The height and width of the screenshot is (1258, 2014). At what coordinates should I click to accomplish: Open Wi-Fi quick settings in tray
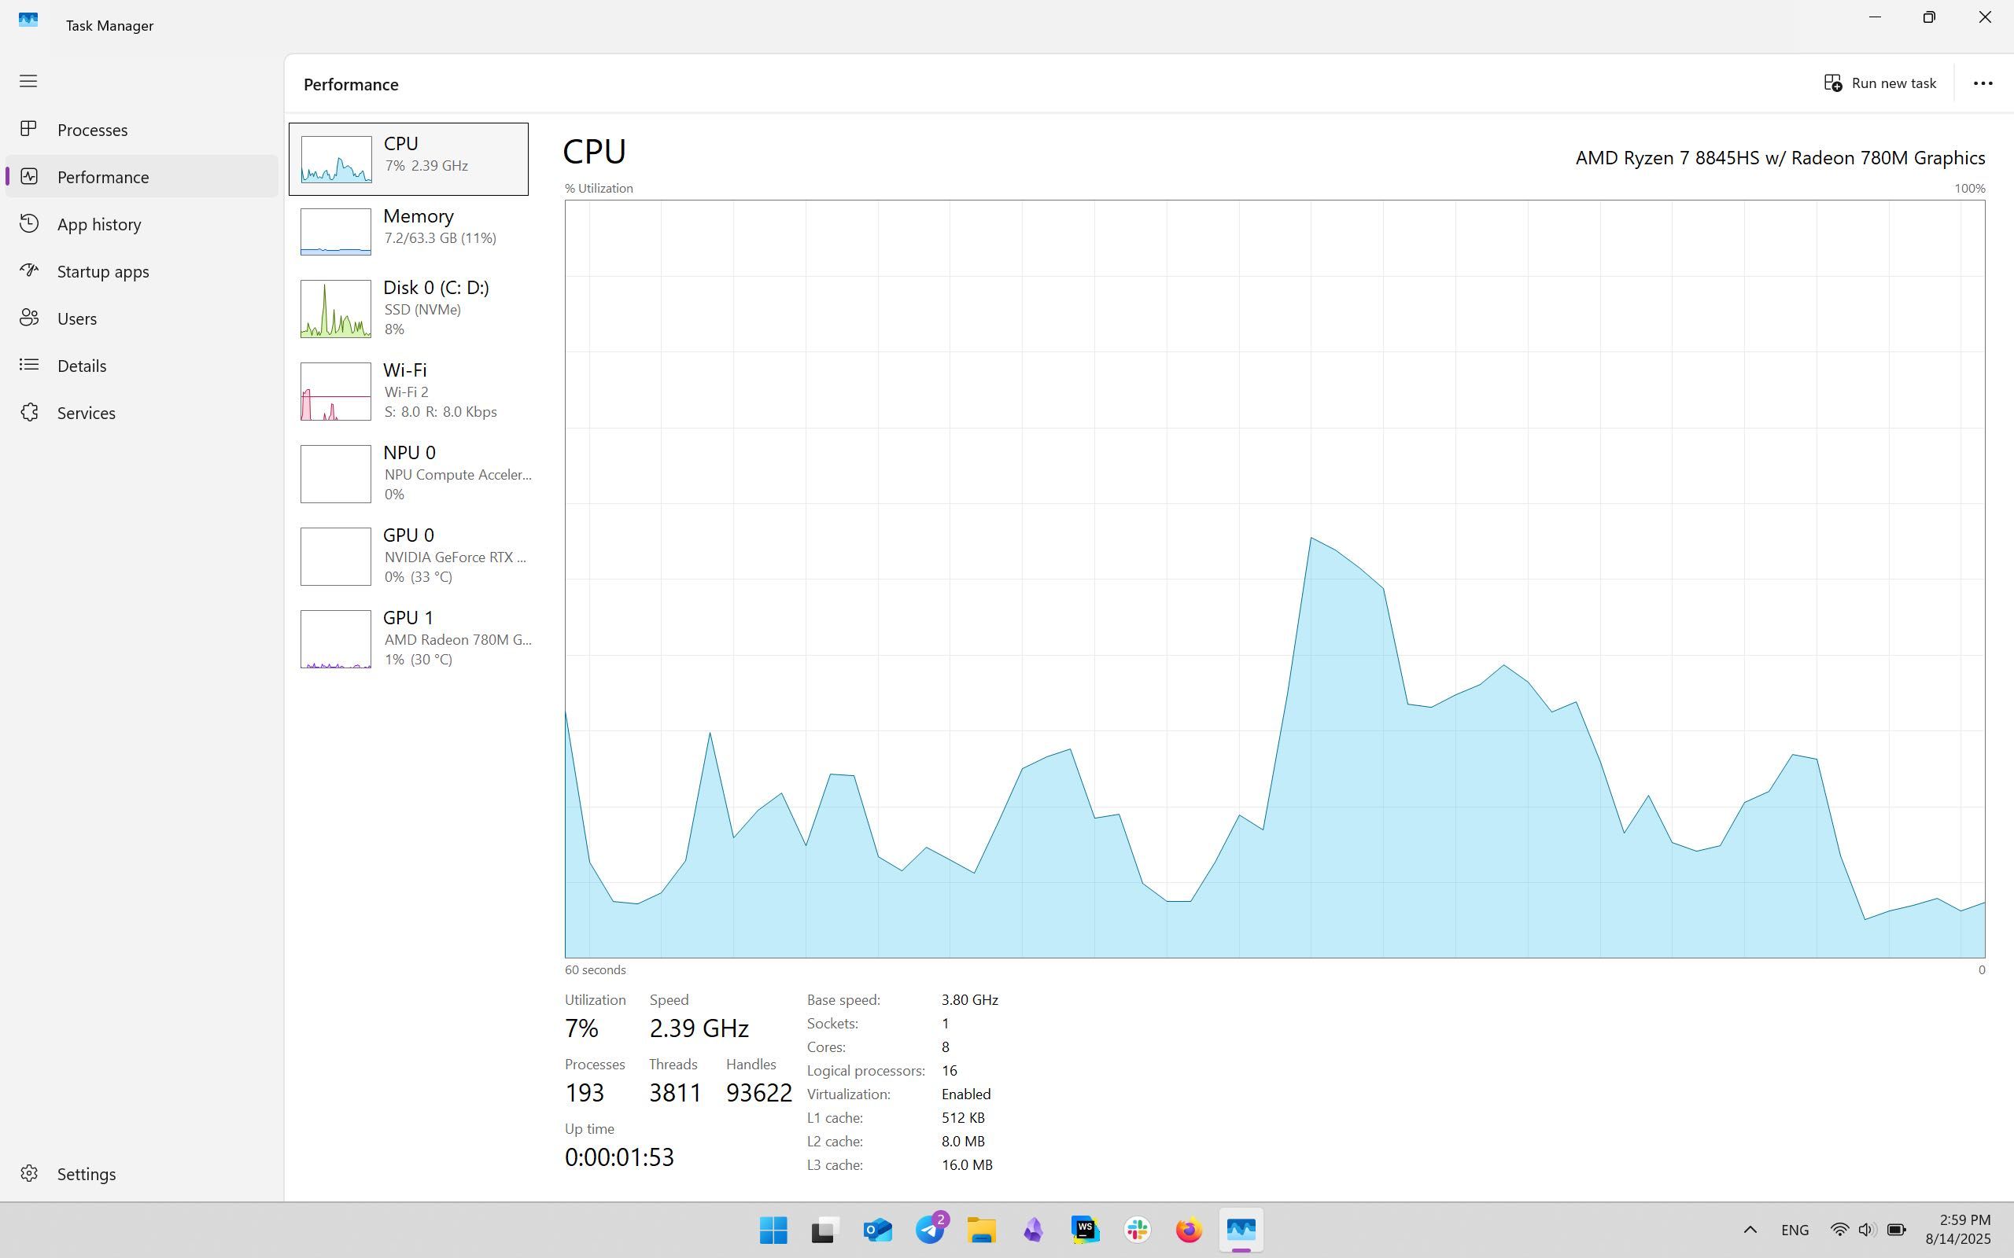[1839, 1230]
